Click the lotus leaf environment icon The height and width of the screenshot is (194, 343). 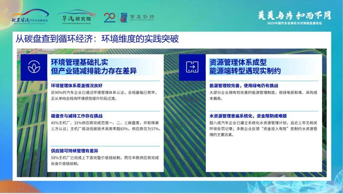pyautogui.click(x=34, y=67)
